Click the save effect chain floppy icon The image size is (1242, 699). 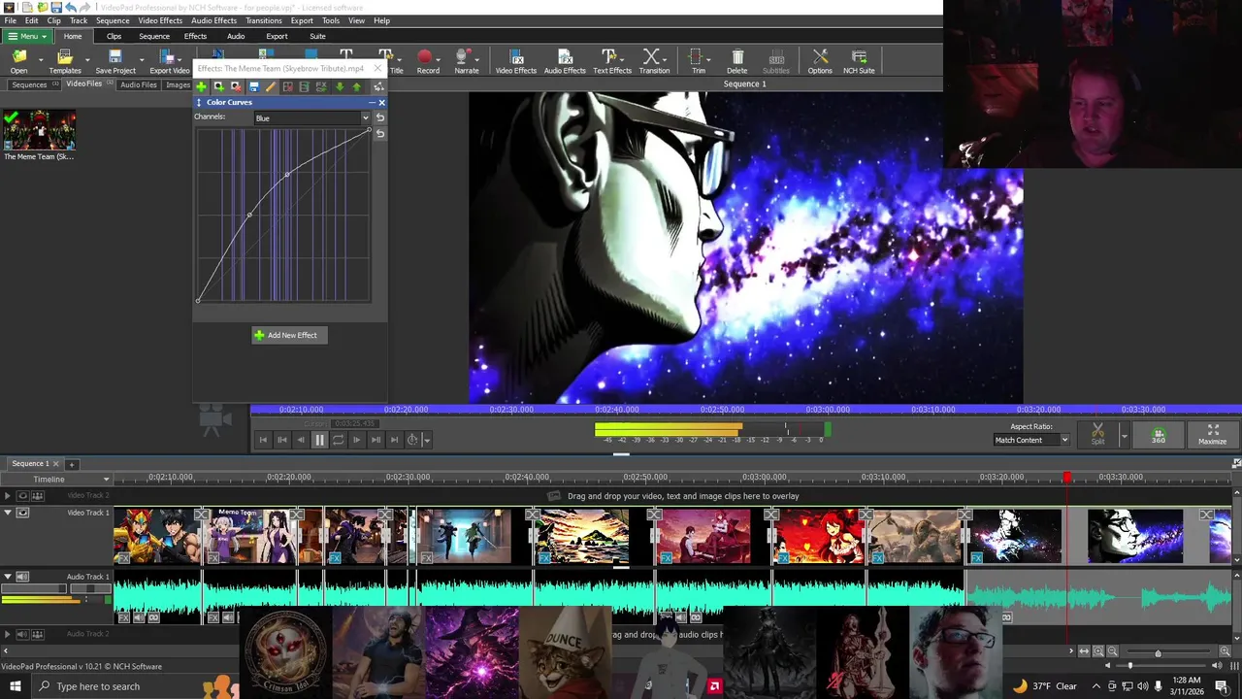[x=253, y=86]
